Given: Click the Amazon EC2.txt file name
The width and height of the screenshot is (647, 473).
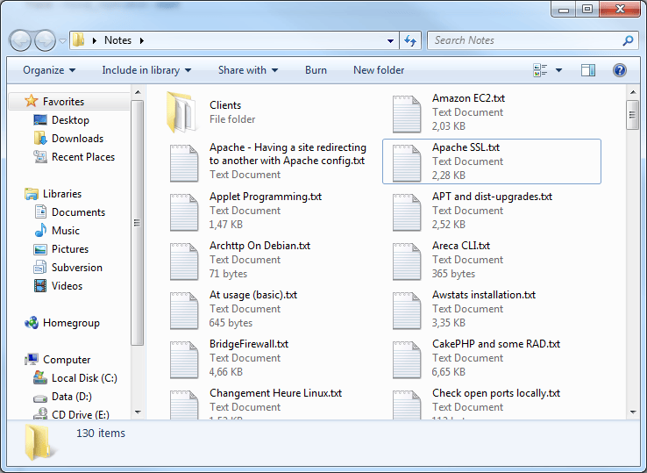Looking at the screenshot, I should click(468, 98).
